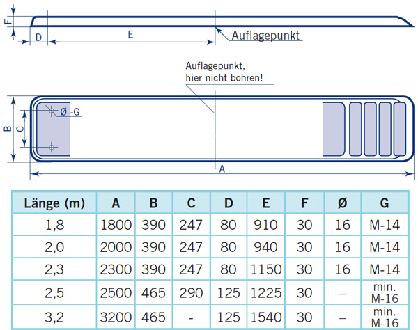
Task: Select the 'Länge (m)' column header
Action: 54,203
